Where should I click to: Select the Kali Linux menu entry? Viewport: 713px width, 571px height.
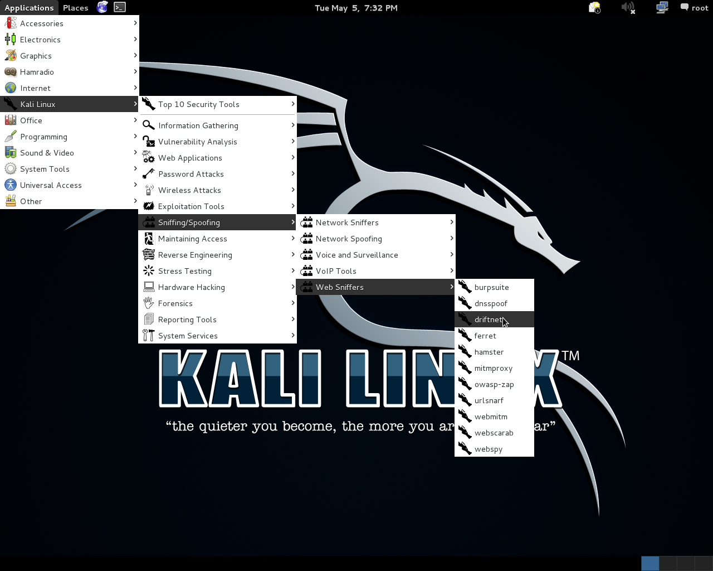point(70,104)
